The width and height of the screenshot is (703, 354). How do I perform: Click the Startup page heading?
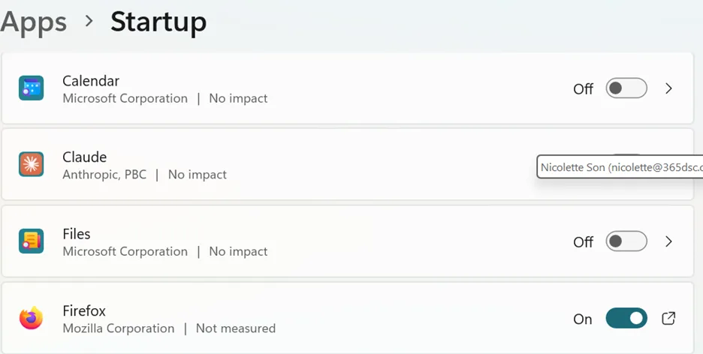(x=158, y=22)
